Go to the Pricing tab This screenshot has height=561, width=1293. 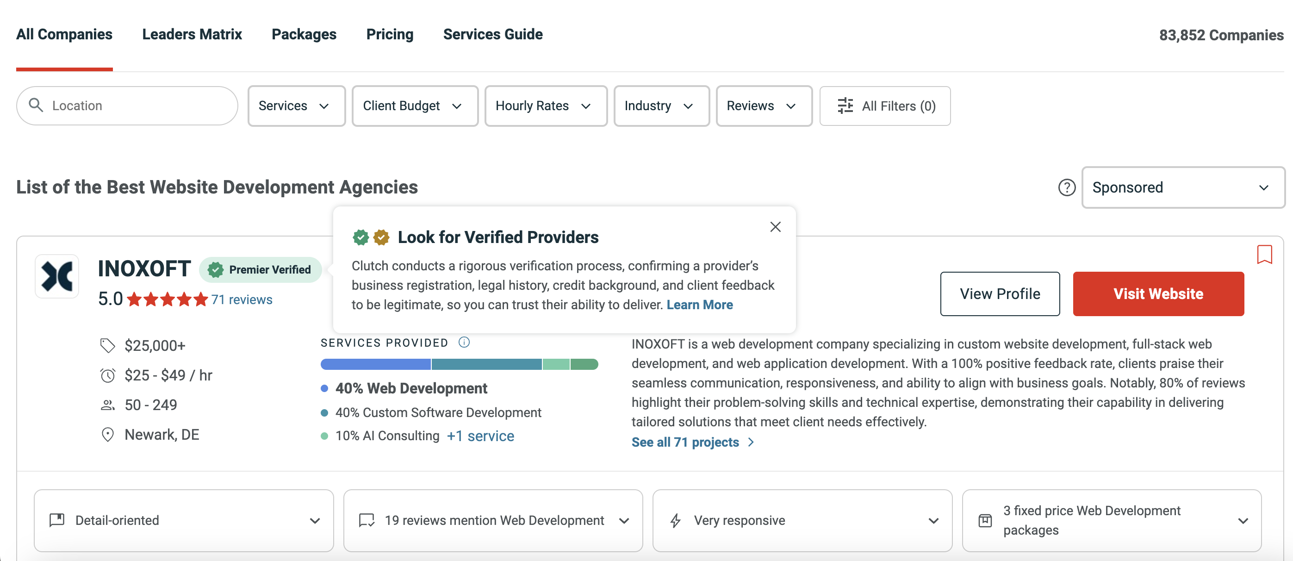coord(390,34)
